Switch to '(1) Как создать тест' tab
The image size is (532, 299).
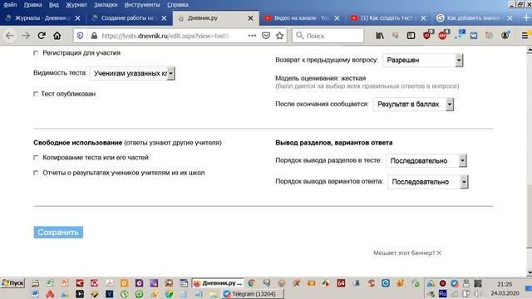pyautogui.click(x=388, y=18)
